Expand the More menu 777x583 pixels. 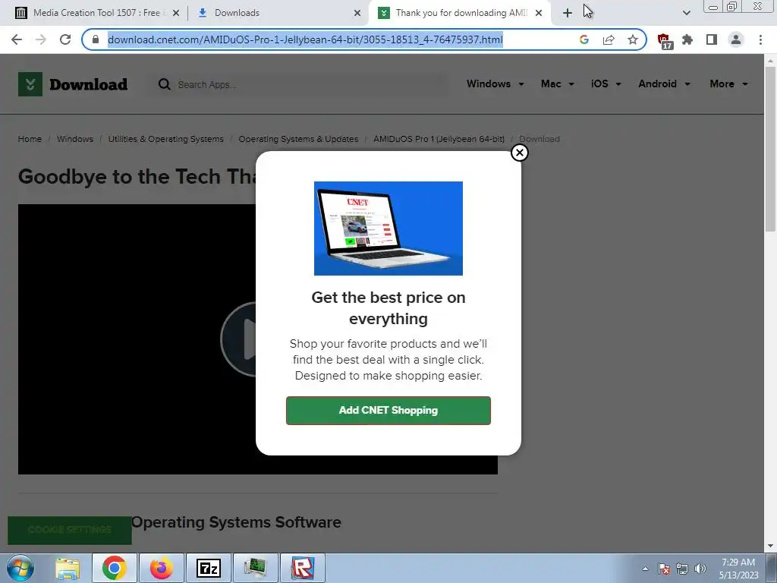coord(728,84)
